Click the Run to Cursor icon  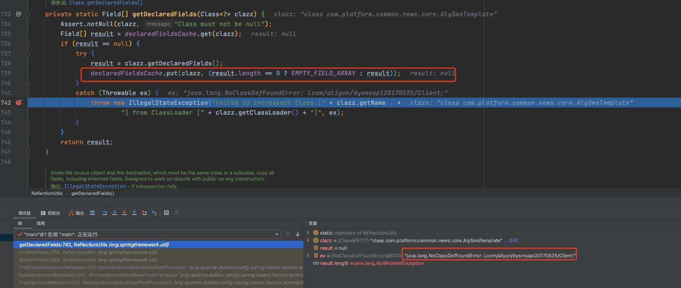(154, 213)
